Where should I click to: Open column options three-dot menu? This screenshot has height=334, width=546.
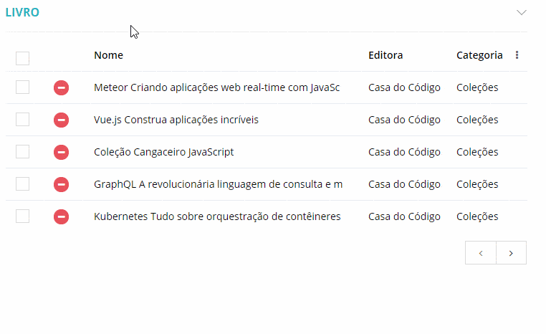tap(517, 55)
